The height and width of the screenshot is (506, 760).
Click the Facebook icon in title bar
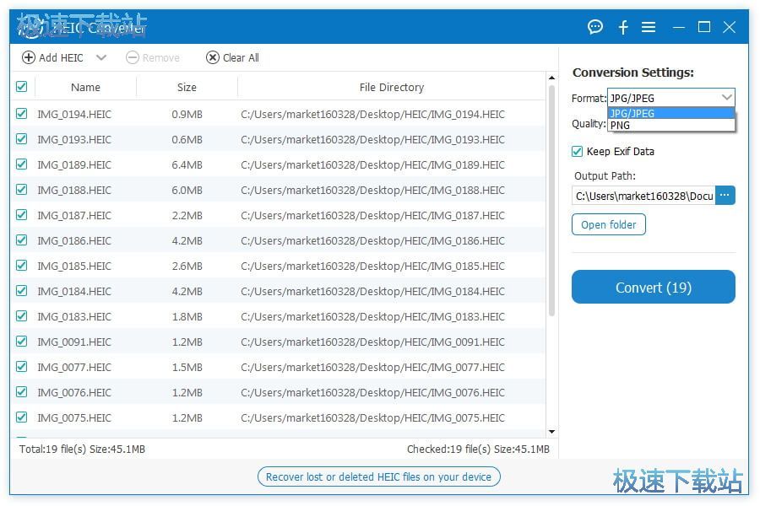pos(623,27)
